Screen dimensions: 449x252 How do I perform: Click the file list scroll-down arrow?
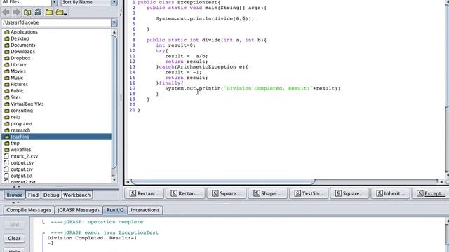114,179
